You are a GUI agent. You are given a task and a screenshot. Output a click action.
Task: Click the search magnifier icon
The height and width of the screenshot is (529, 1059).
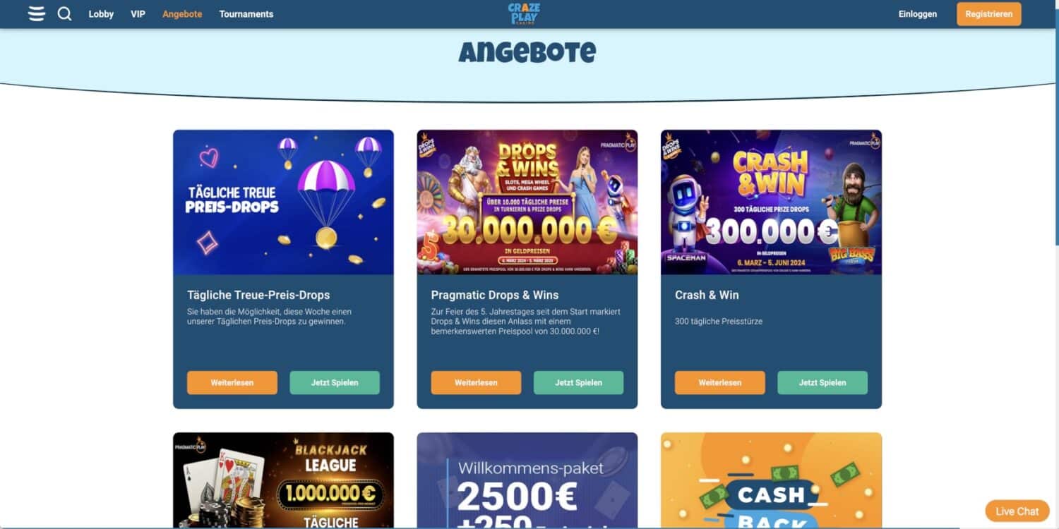64,13
